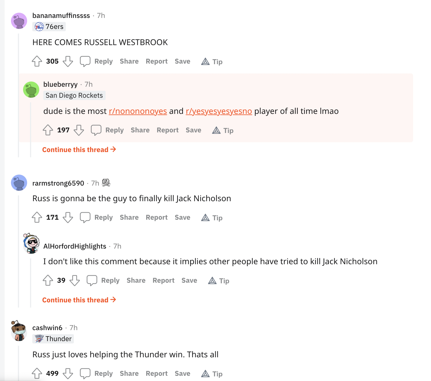
Task: Open cashwin6's avatar profile
Action: (19, 331)
